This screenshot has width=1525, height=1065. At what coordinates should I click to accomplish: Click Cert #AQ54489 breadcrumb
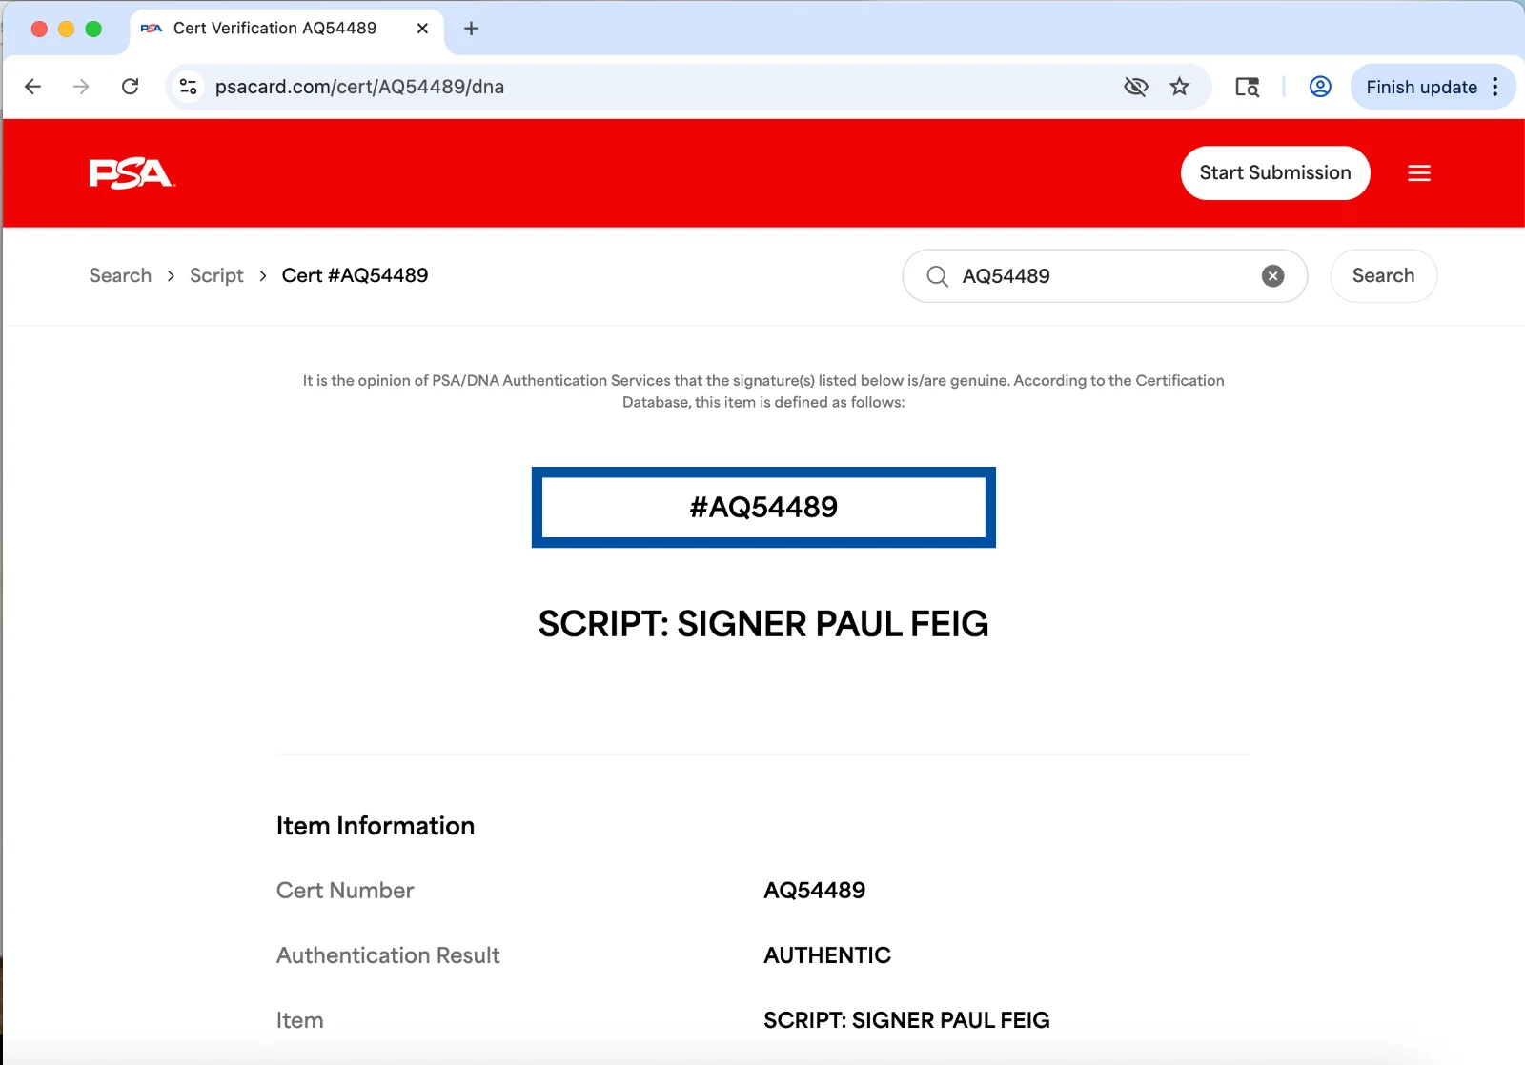point(355,275)
